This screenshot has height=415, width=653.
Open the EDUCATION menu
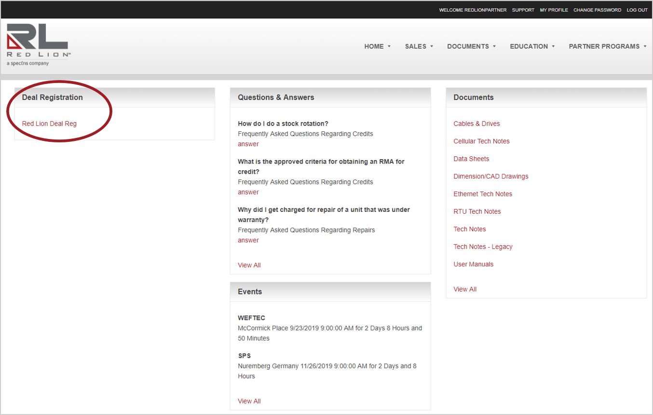[532, 46]
